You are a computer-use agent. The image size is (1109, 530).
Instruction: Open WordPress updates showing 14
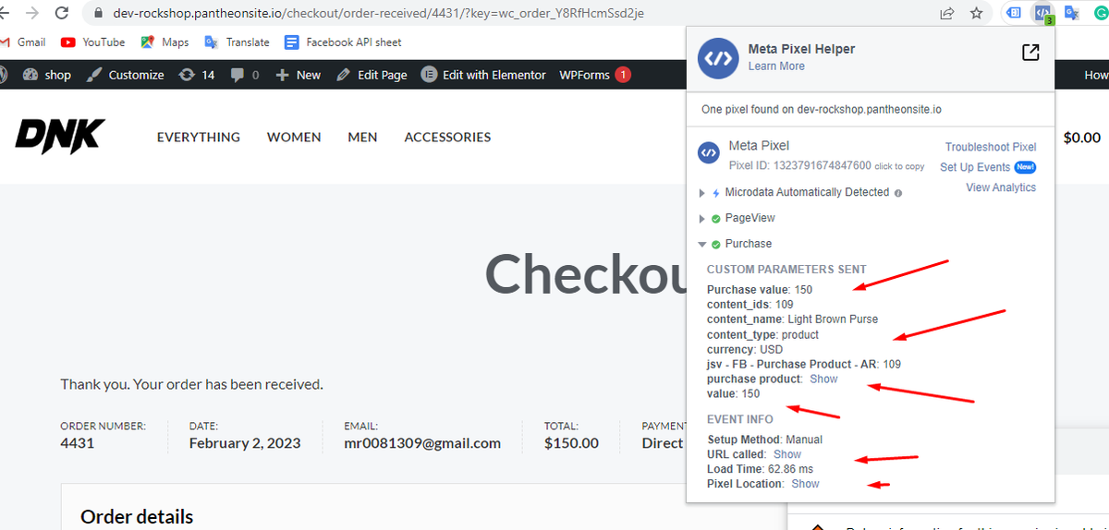[x=196, y=75]
